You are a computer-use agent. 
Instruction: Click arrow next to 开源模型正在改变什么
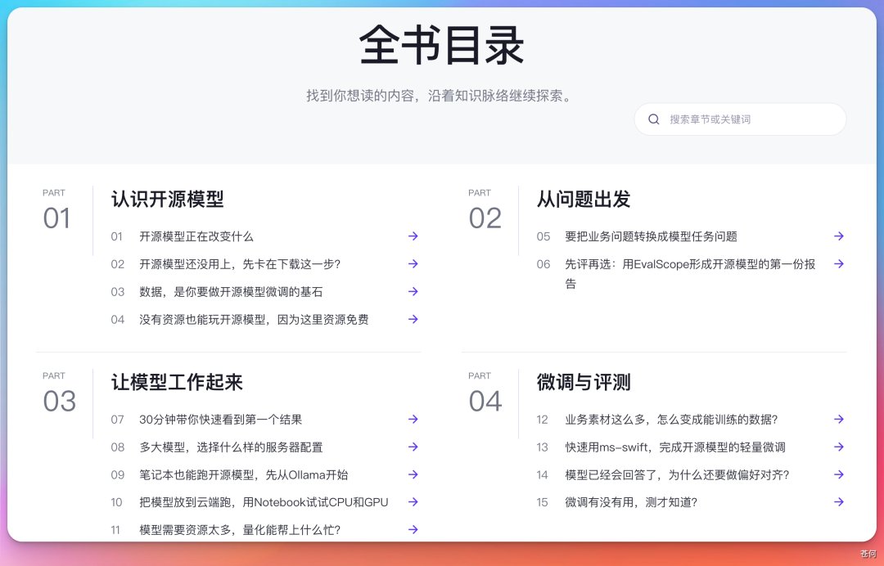click(x=413, y=236)
